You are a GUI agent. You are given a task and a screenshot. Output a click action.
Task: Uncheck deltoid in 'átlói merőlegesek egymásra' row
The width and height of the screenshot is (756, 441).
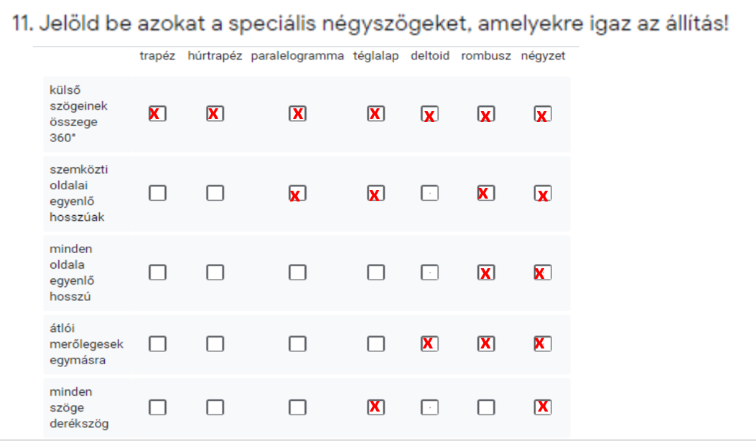click(429, 344)
